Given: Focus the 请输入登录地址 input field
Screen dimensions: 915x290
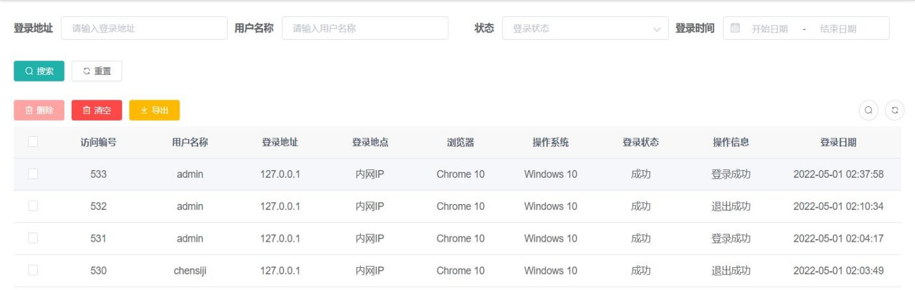Looking at the screenshot, I should 144,28.
